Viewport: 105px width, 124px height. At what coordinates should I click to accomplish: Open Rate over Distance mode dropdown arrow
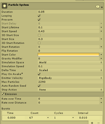tap(101, 103)
